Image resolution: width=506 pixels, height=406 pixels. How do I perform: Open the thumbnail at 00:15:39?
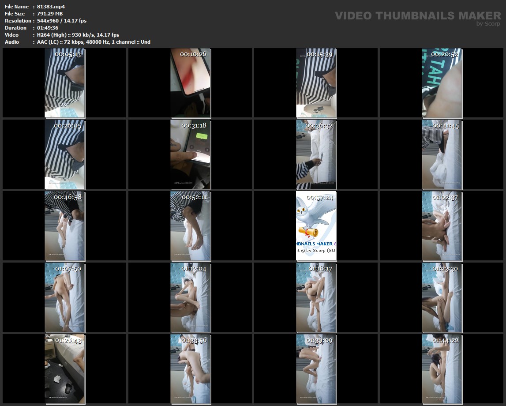[x=316, y=83]
